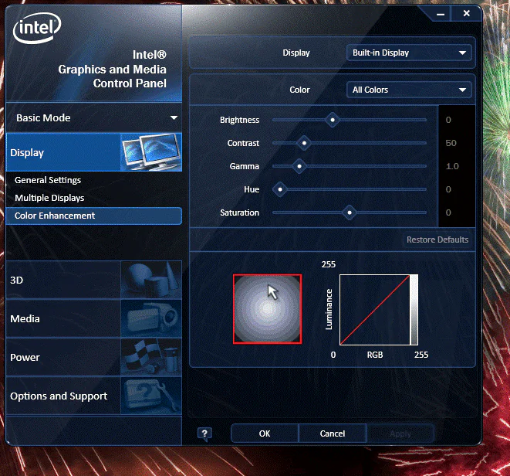Open the All Colors dropdown
This screenshot has height=476, width=510.
[409, 90]
